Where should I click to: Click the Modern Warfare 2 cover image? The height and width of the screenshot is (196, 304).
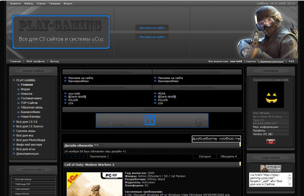pos(95,184)
